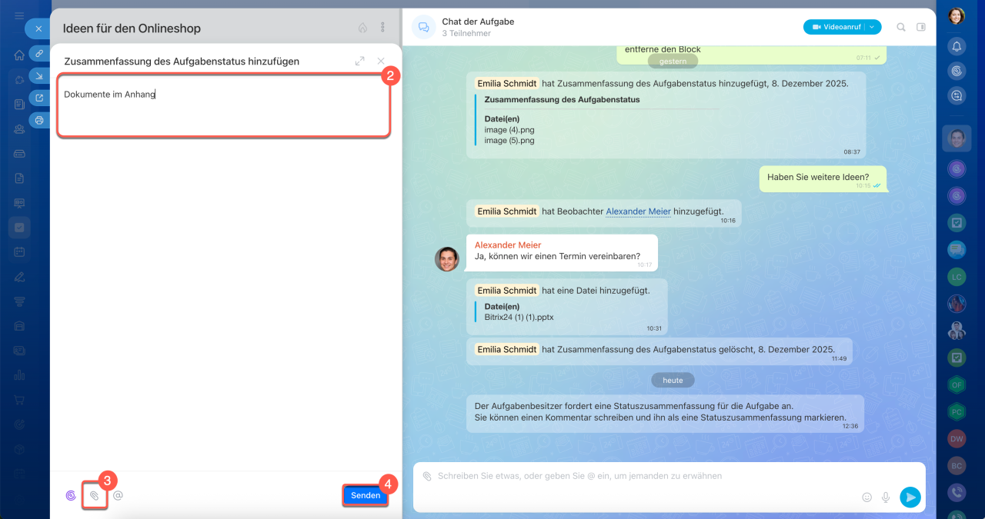Viewport: 985px width, 519px height.
Task: Open the purple CoPilot icon in summary editor
Action: [71, 496]
